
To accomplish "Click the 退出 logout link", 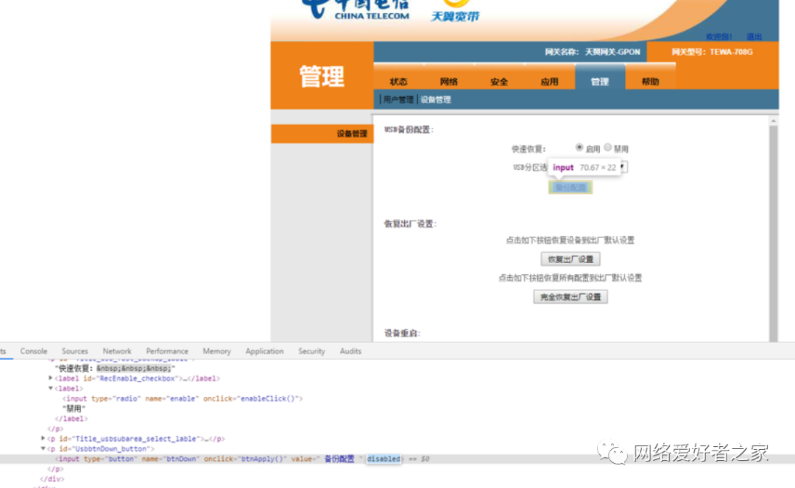I will (754, 36).
